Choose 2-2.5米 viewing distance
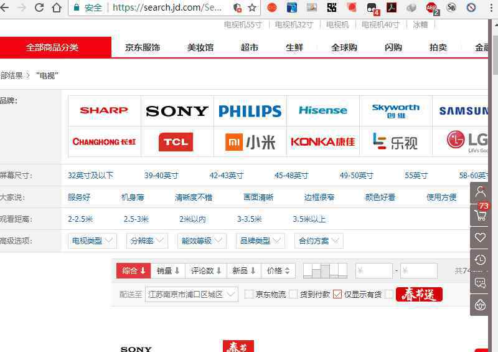Image resolution: width=498 pixels, height=352 pixels. (80, 219)
